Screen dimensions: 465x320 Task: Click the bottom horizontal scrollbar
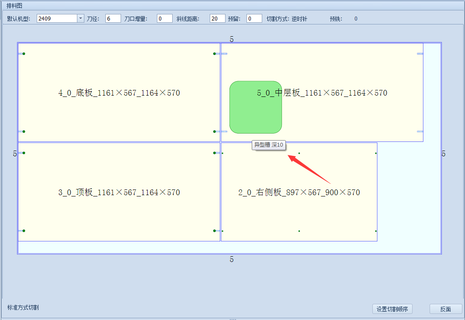pyautogui.click(x=233, y=318)
